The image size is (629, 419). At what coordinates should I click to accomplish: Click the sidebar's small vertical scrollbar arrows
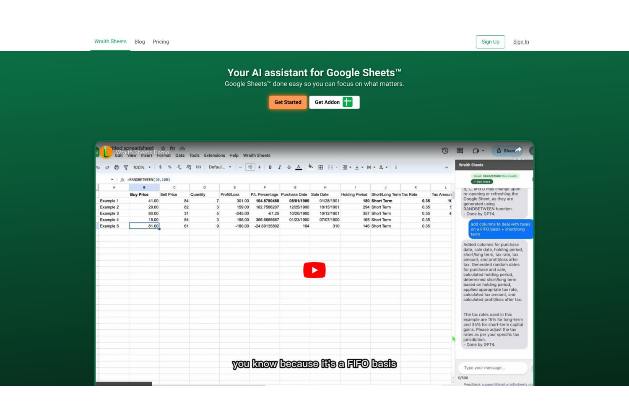[x=453, y=380]
